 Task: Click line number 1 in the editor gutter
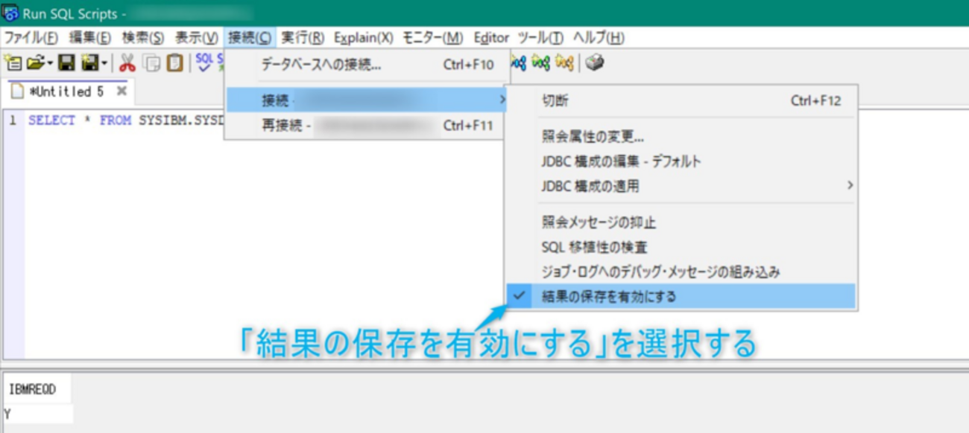[12, 121]
